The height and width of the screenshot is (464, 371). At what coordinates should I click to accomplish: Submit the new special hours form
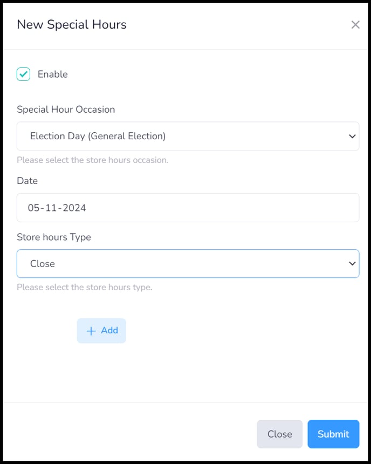(x=333, y=434)
